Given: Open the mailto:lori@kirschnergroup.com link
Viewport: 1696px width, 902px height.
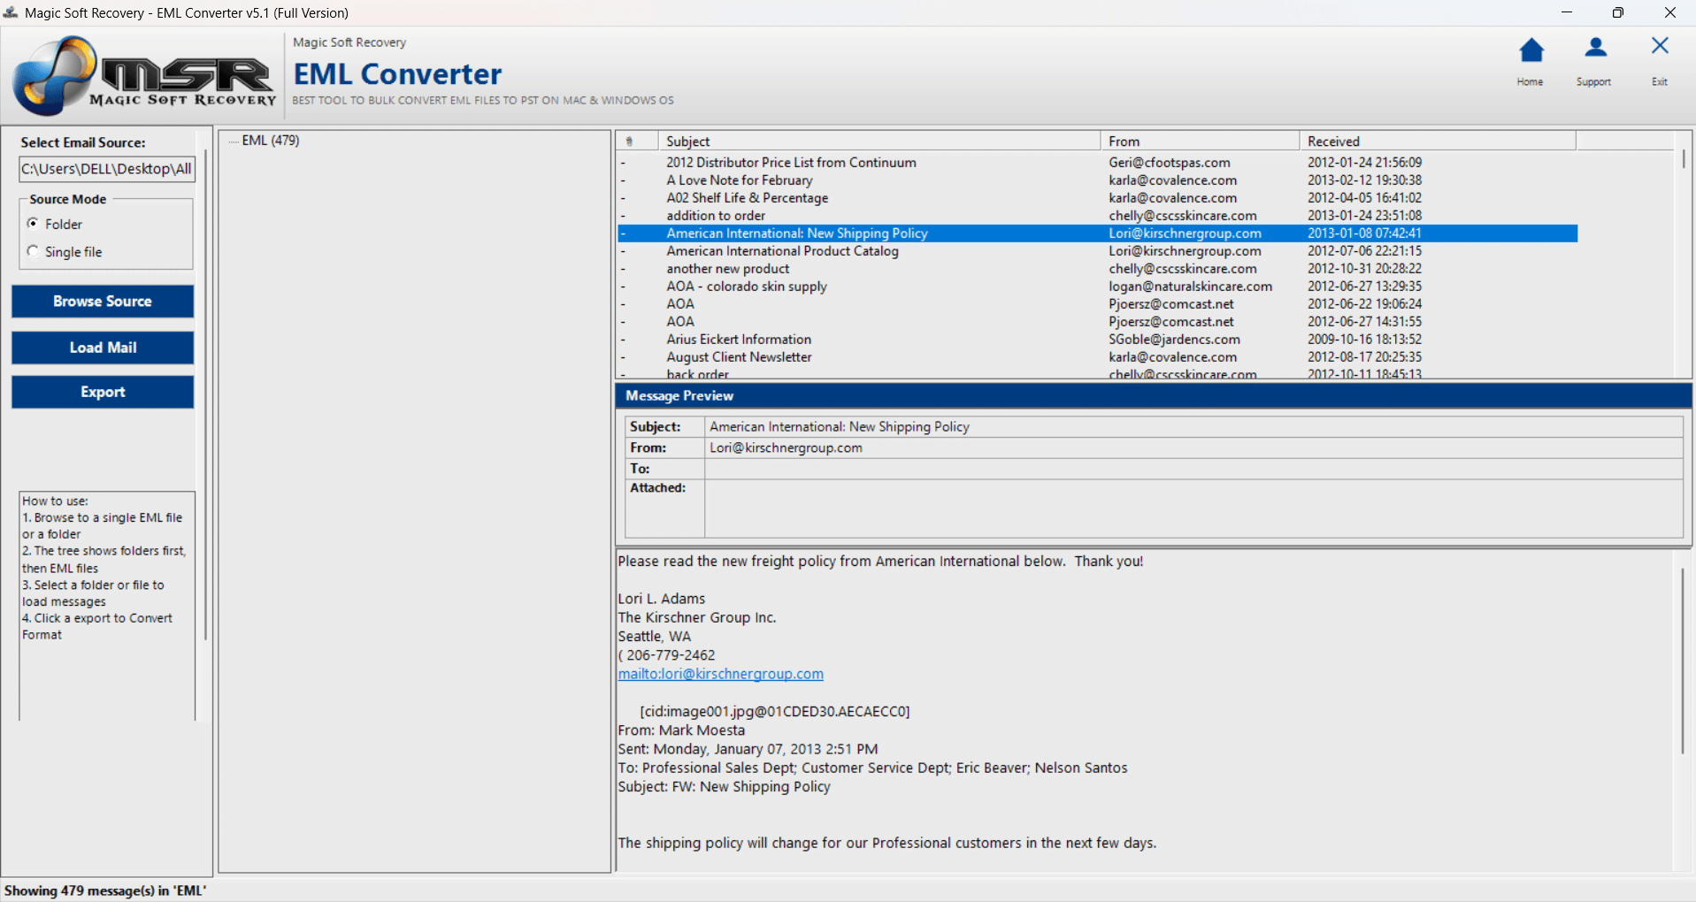Looking at the screenshot, I should point(720,674).
